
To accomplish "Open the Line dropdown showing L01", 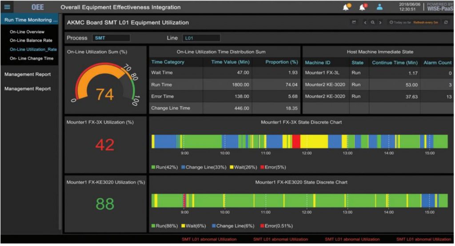I will 201,38.
